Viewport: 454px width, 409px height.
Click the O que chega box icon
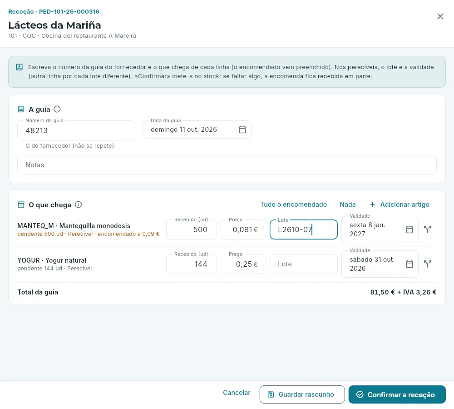21,204
